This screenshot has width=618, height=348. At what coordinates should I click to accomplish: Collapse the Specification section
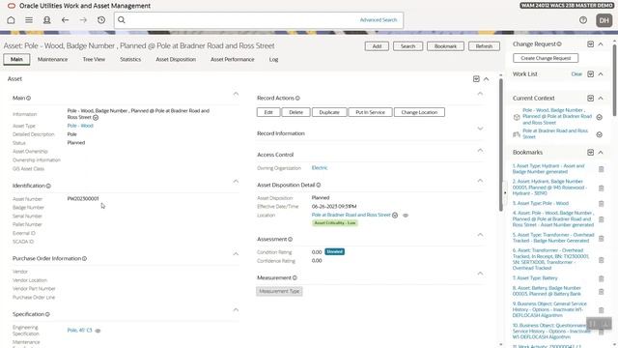pos(236,309)
